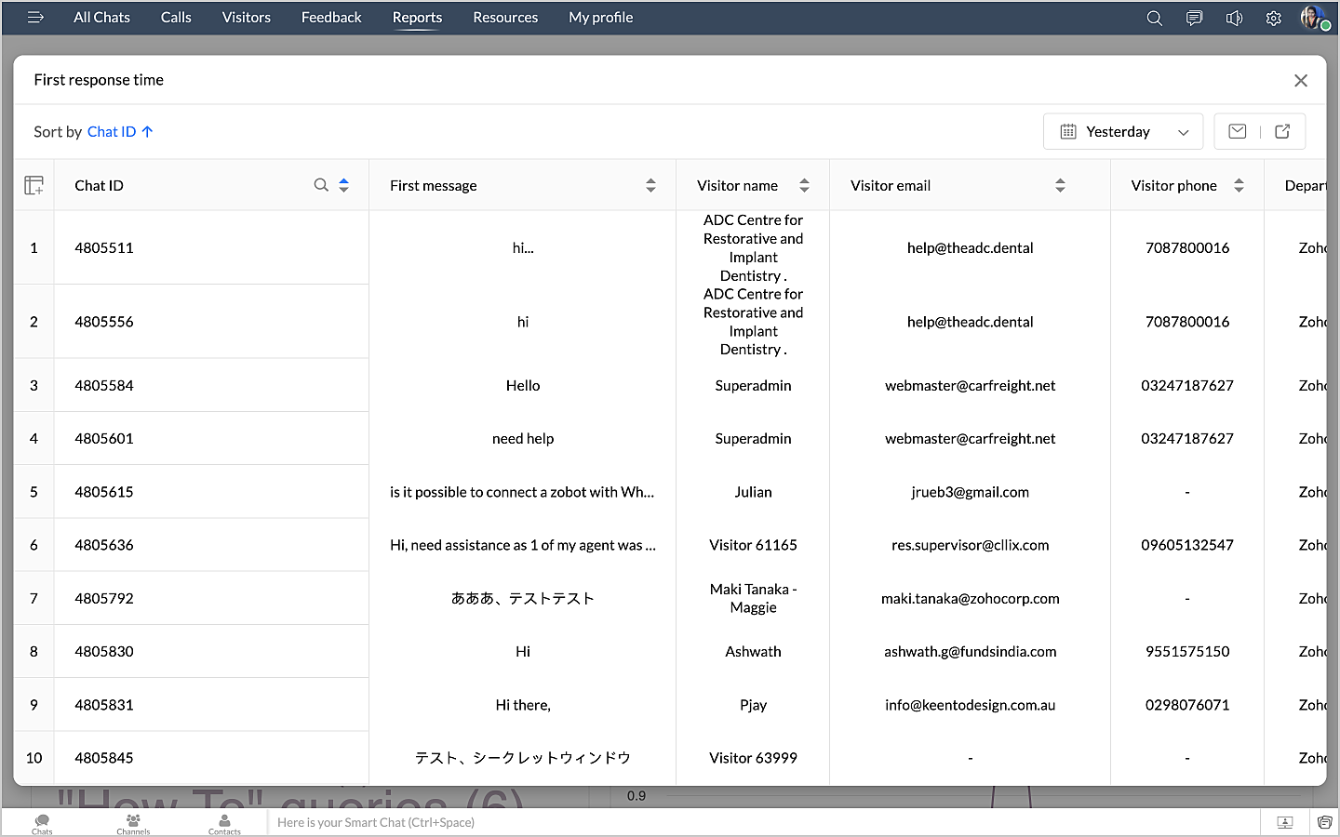The height and width of the screenshot is (837, 1340).
Task: Select the Feedback tab
Action: pos(331,18)
